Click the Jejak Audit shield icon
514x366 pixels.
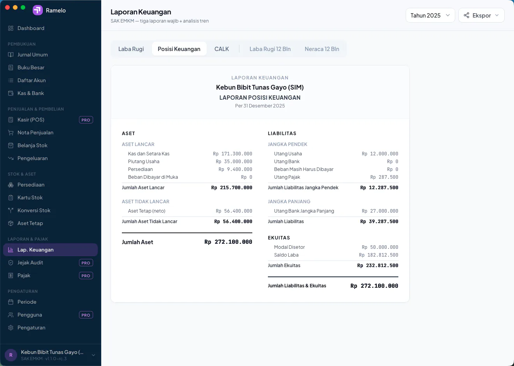click(11, 263)
